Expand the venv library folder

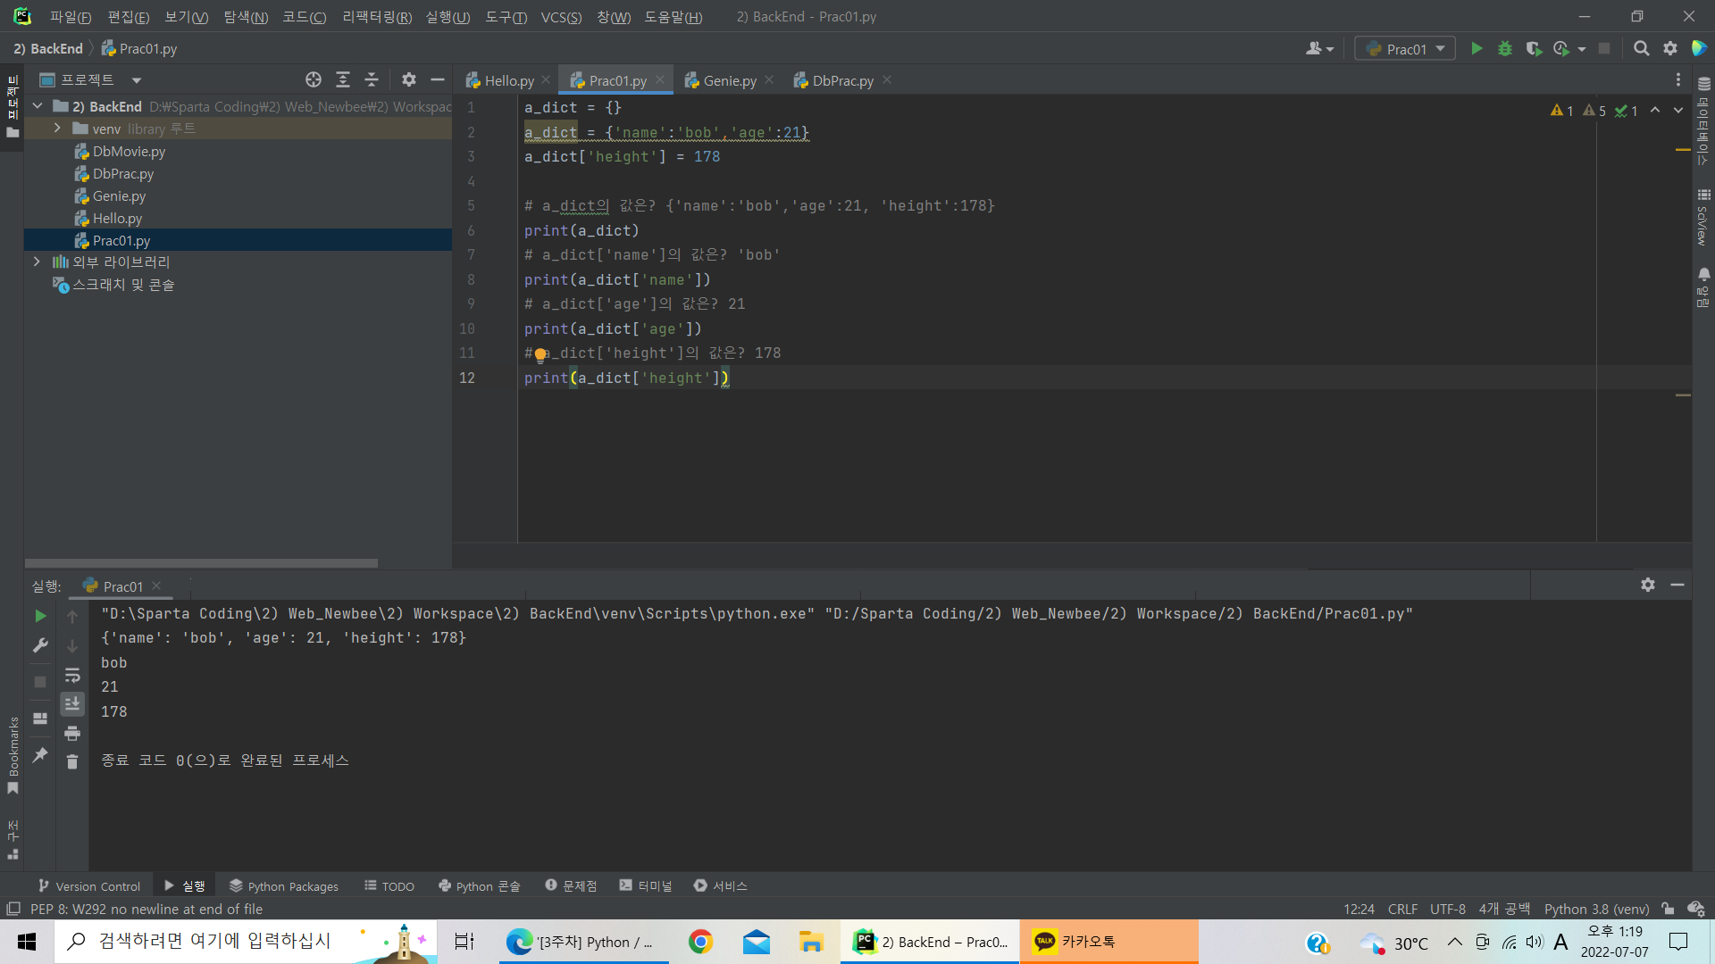[57, 129]
